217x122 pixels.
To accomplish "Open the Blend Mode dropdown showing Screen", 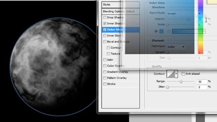I will (184, 14).
